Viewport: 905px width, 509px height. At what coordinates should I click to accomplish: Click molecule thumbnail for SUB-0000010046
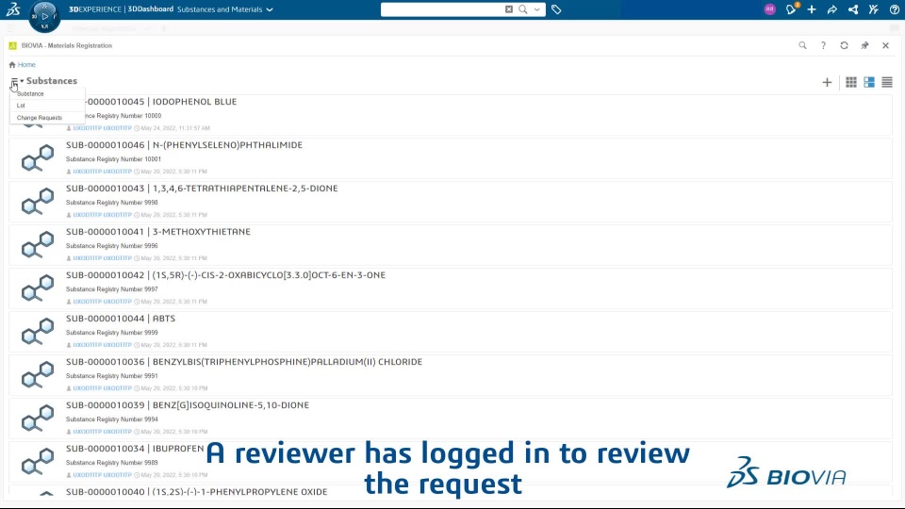[38, 158]
